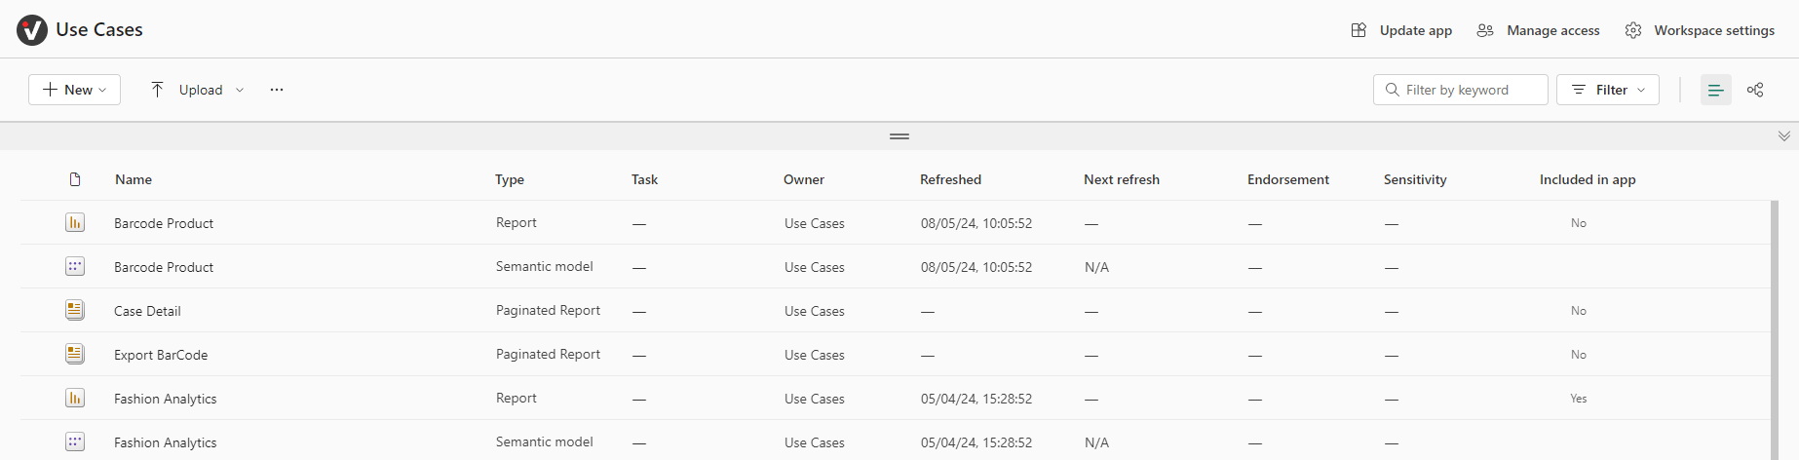Viewport: 1799px width, 460px height.
Task: Open the Export BarCode paginated report
Action: (x=161, y=355)
